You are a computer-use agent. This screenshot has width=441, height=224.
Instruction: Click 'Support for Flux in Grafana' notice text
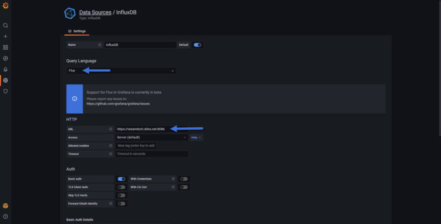(x=123, y=92)
